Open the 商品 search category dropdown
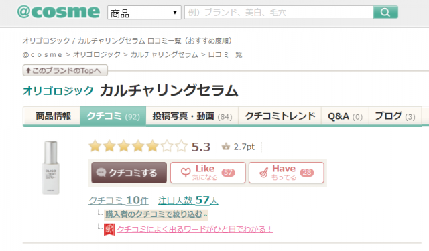Image resolution: width=429 pixels, height=251 pixels. click(x=144, y=13)
